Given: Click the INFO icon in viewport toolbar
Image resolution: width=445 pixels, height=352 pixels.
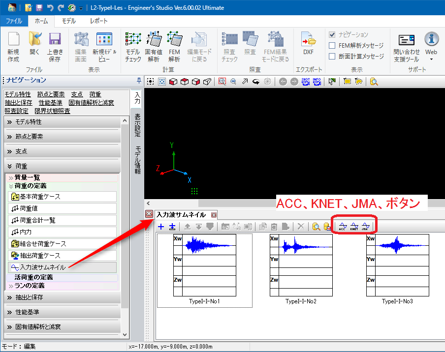Looking at the screenshot, I should 317,82.
